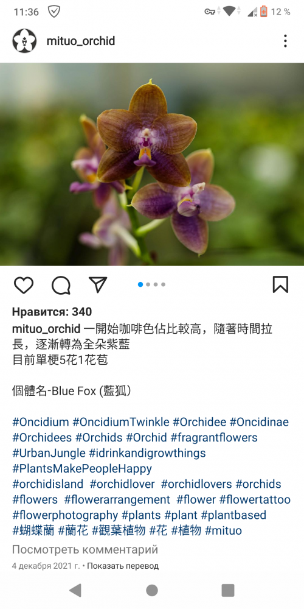Open the #mituo hashtag

(223, 530)
